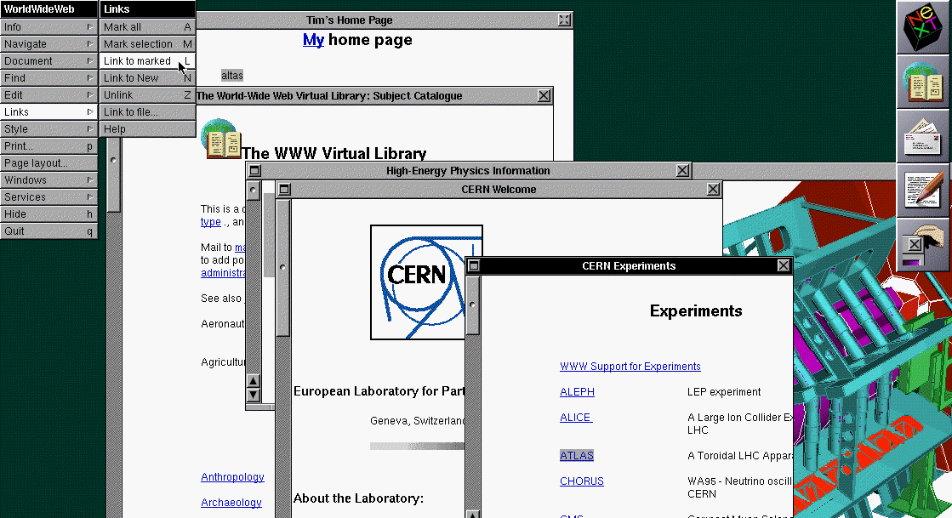Launch the globe and book WorldWideWeb dock icon

923,82
